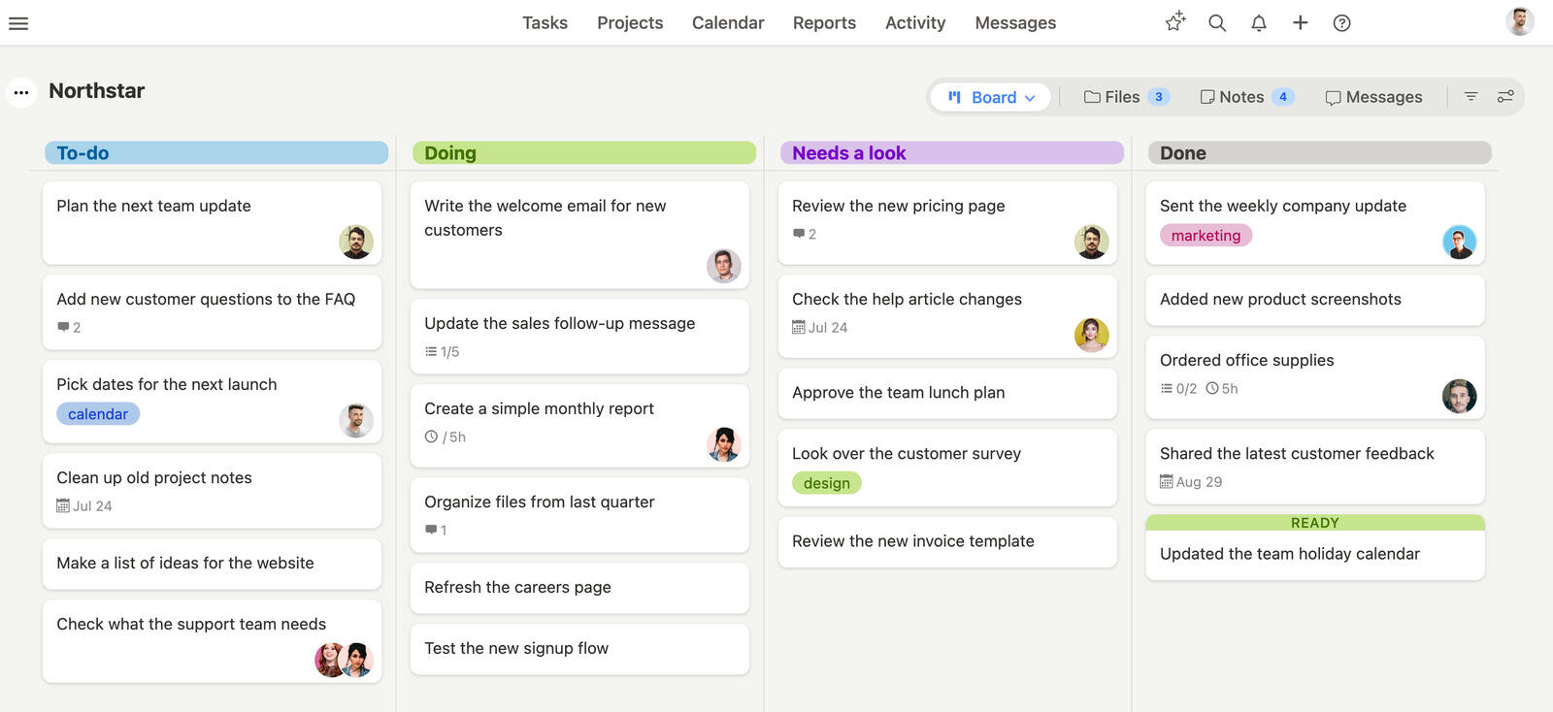Open the user profile avatar
The image size is (1553, 712).
pyautogui.click(x=1520, y=21)
